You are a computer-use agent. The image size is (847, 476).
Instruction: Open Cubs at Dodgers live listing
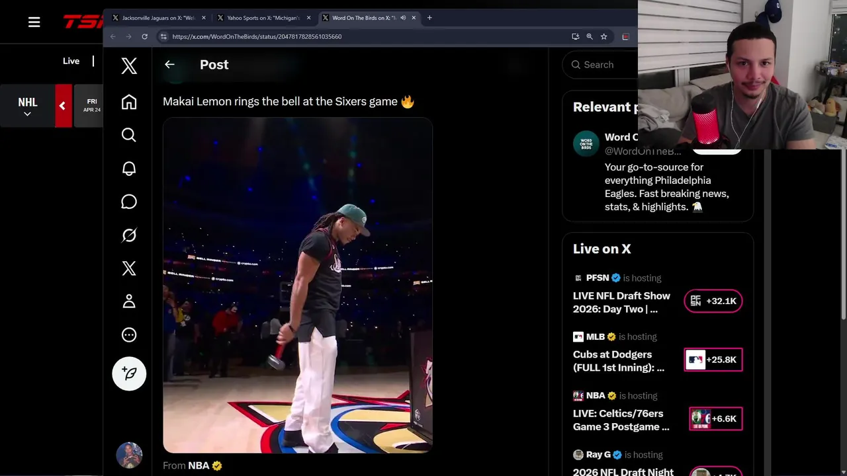point(619,361)
